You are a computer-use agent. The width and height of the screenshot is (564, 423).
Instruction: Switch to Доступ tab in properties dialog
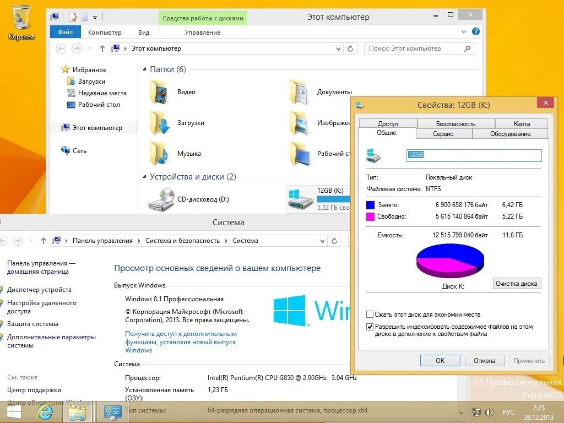[x=388, y=124]
